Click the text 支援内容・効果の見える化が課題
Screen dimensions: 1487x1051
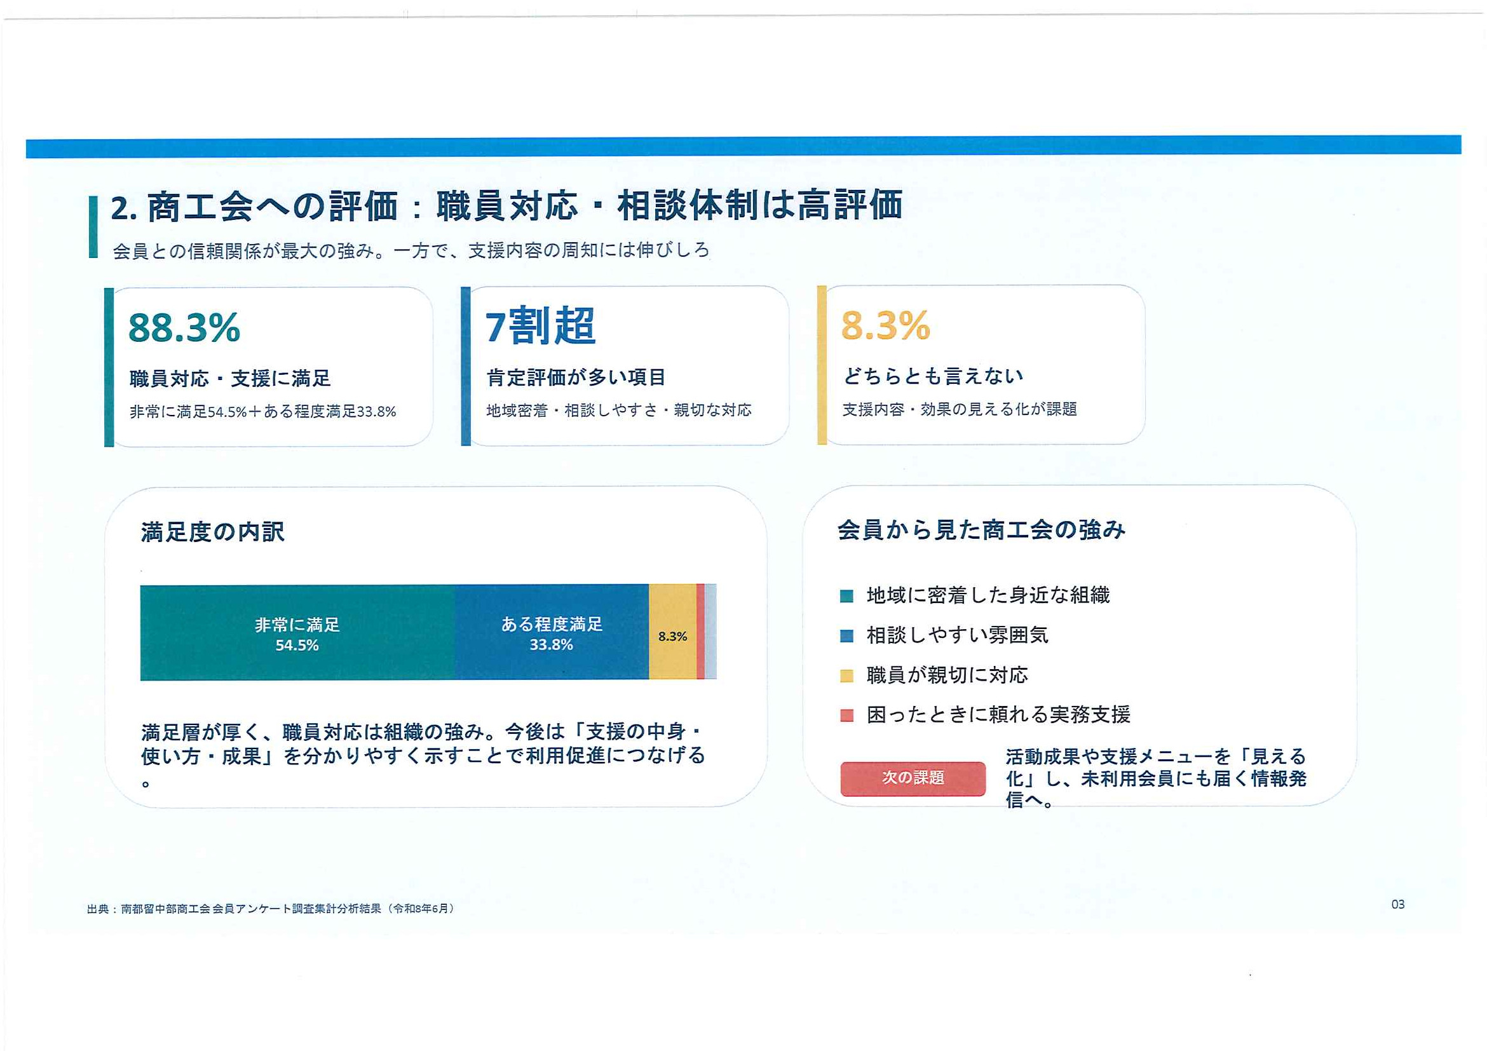coord(959,409)
